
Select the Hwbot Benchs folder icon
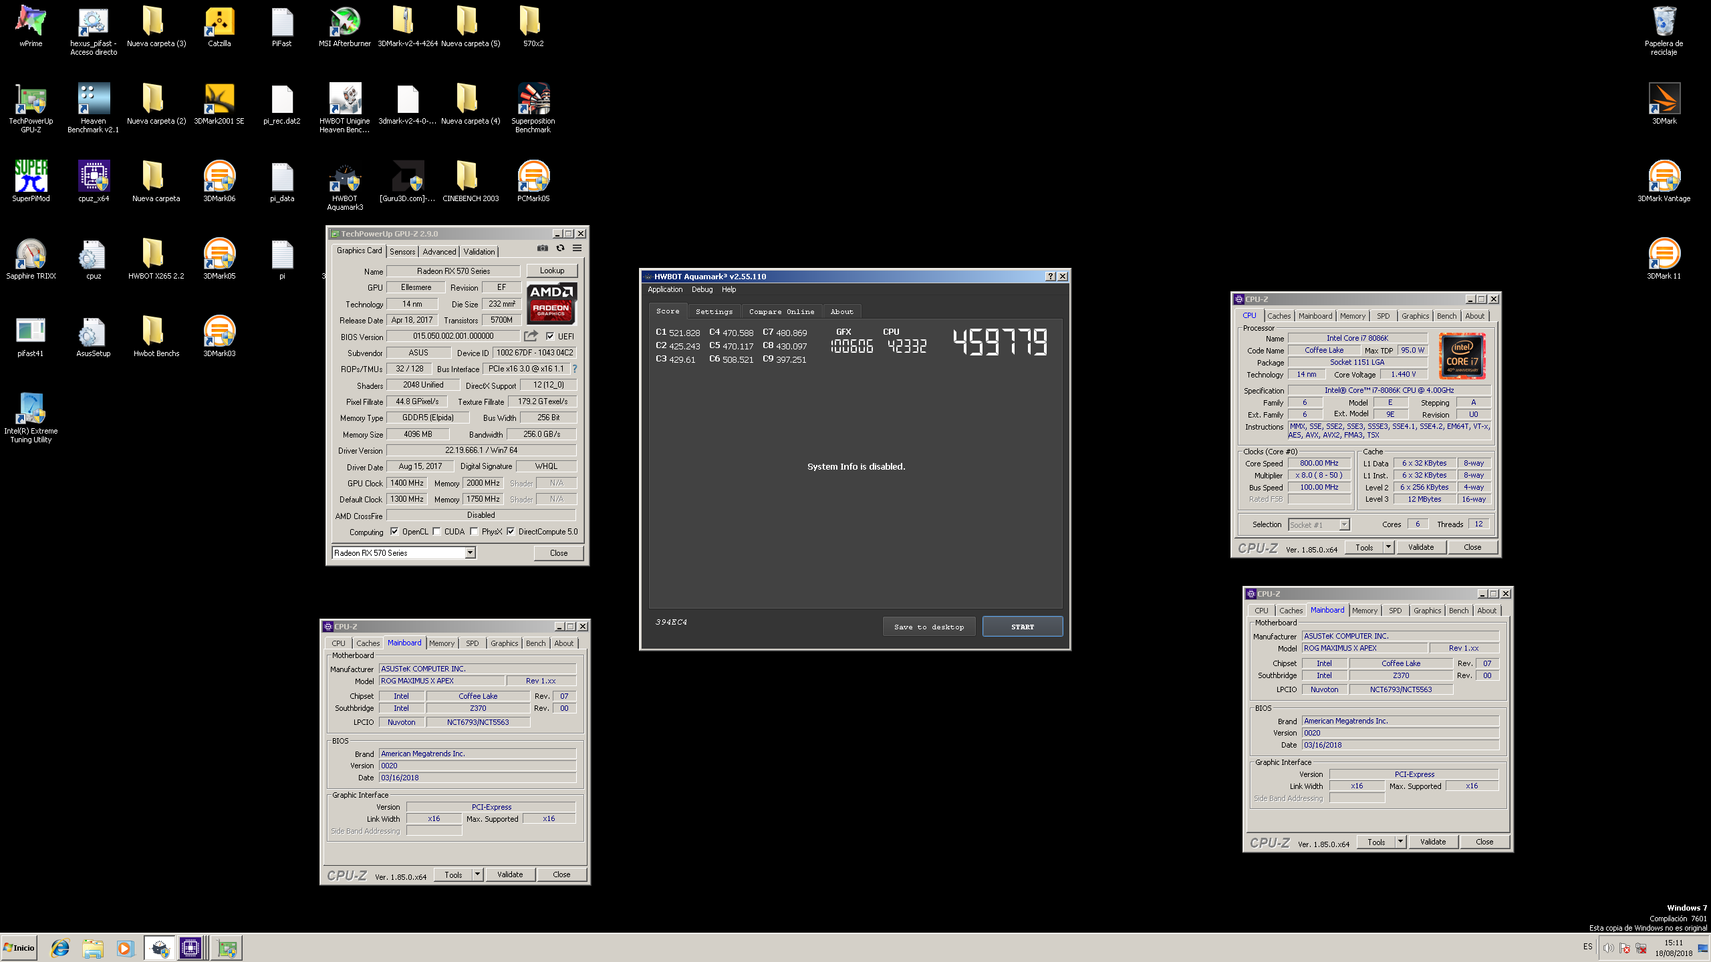point(156,336)
